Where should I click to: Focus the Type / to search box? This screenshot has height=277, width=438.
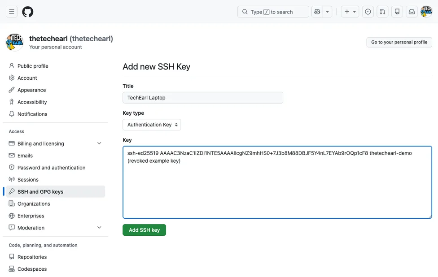pos(273,12)
